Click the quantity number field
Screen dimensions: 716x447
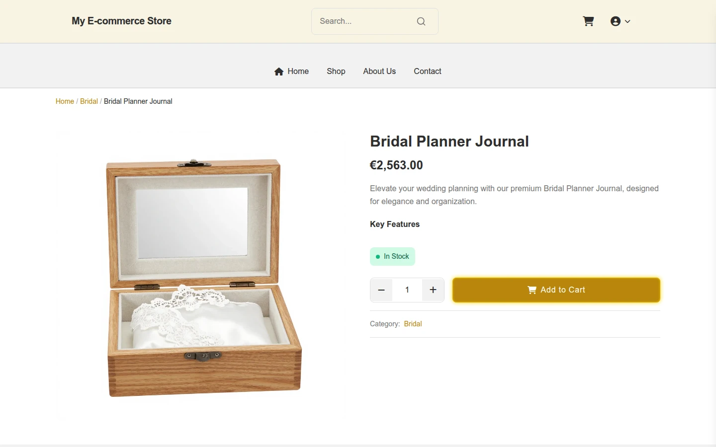coord(407,290)
